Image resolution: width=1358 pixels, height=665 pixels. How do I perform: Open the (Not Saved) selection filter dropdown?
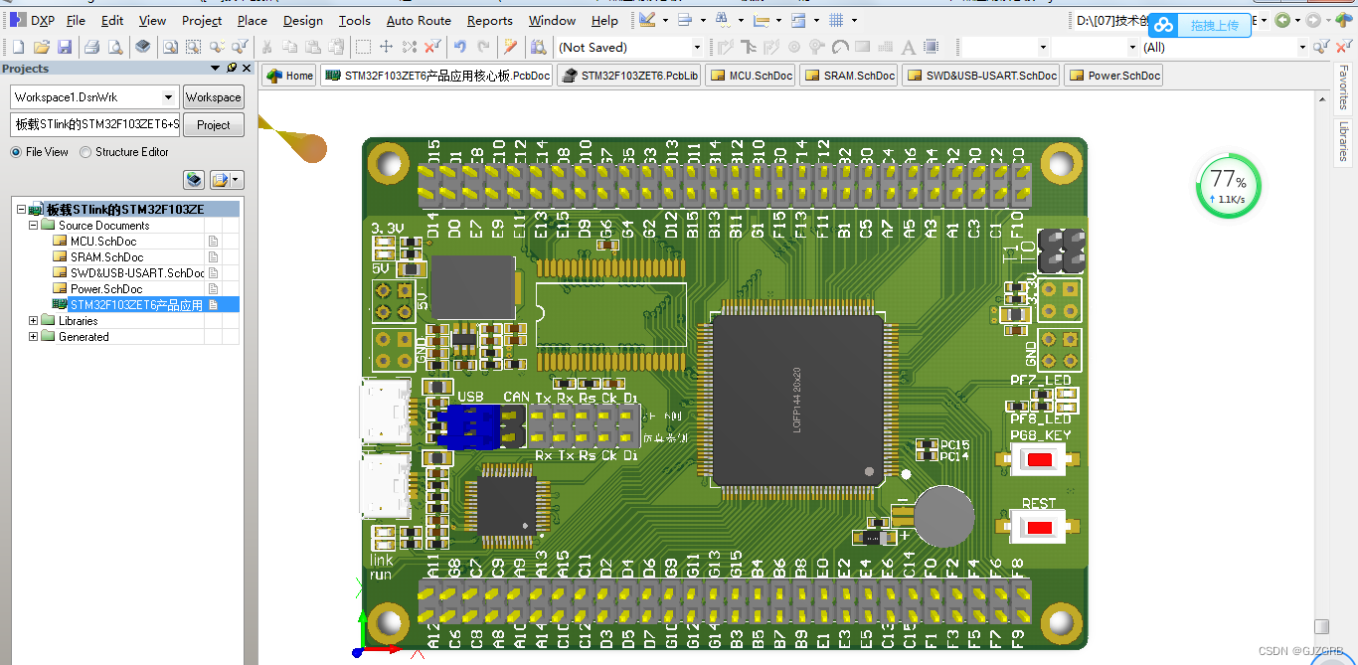click(x=696, y=46)
